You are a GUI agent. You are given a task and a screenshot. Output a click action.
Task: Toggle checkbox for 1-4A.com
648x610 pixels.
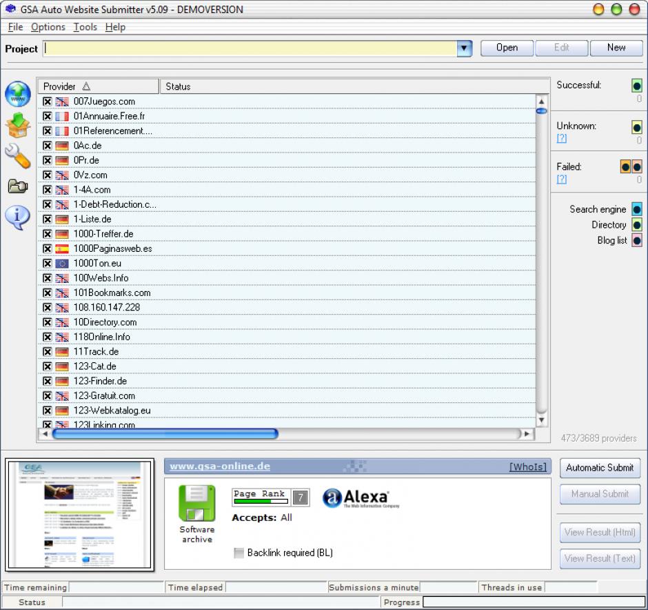click(48, 190)
